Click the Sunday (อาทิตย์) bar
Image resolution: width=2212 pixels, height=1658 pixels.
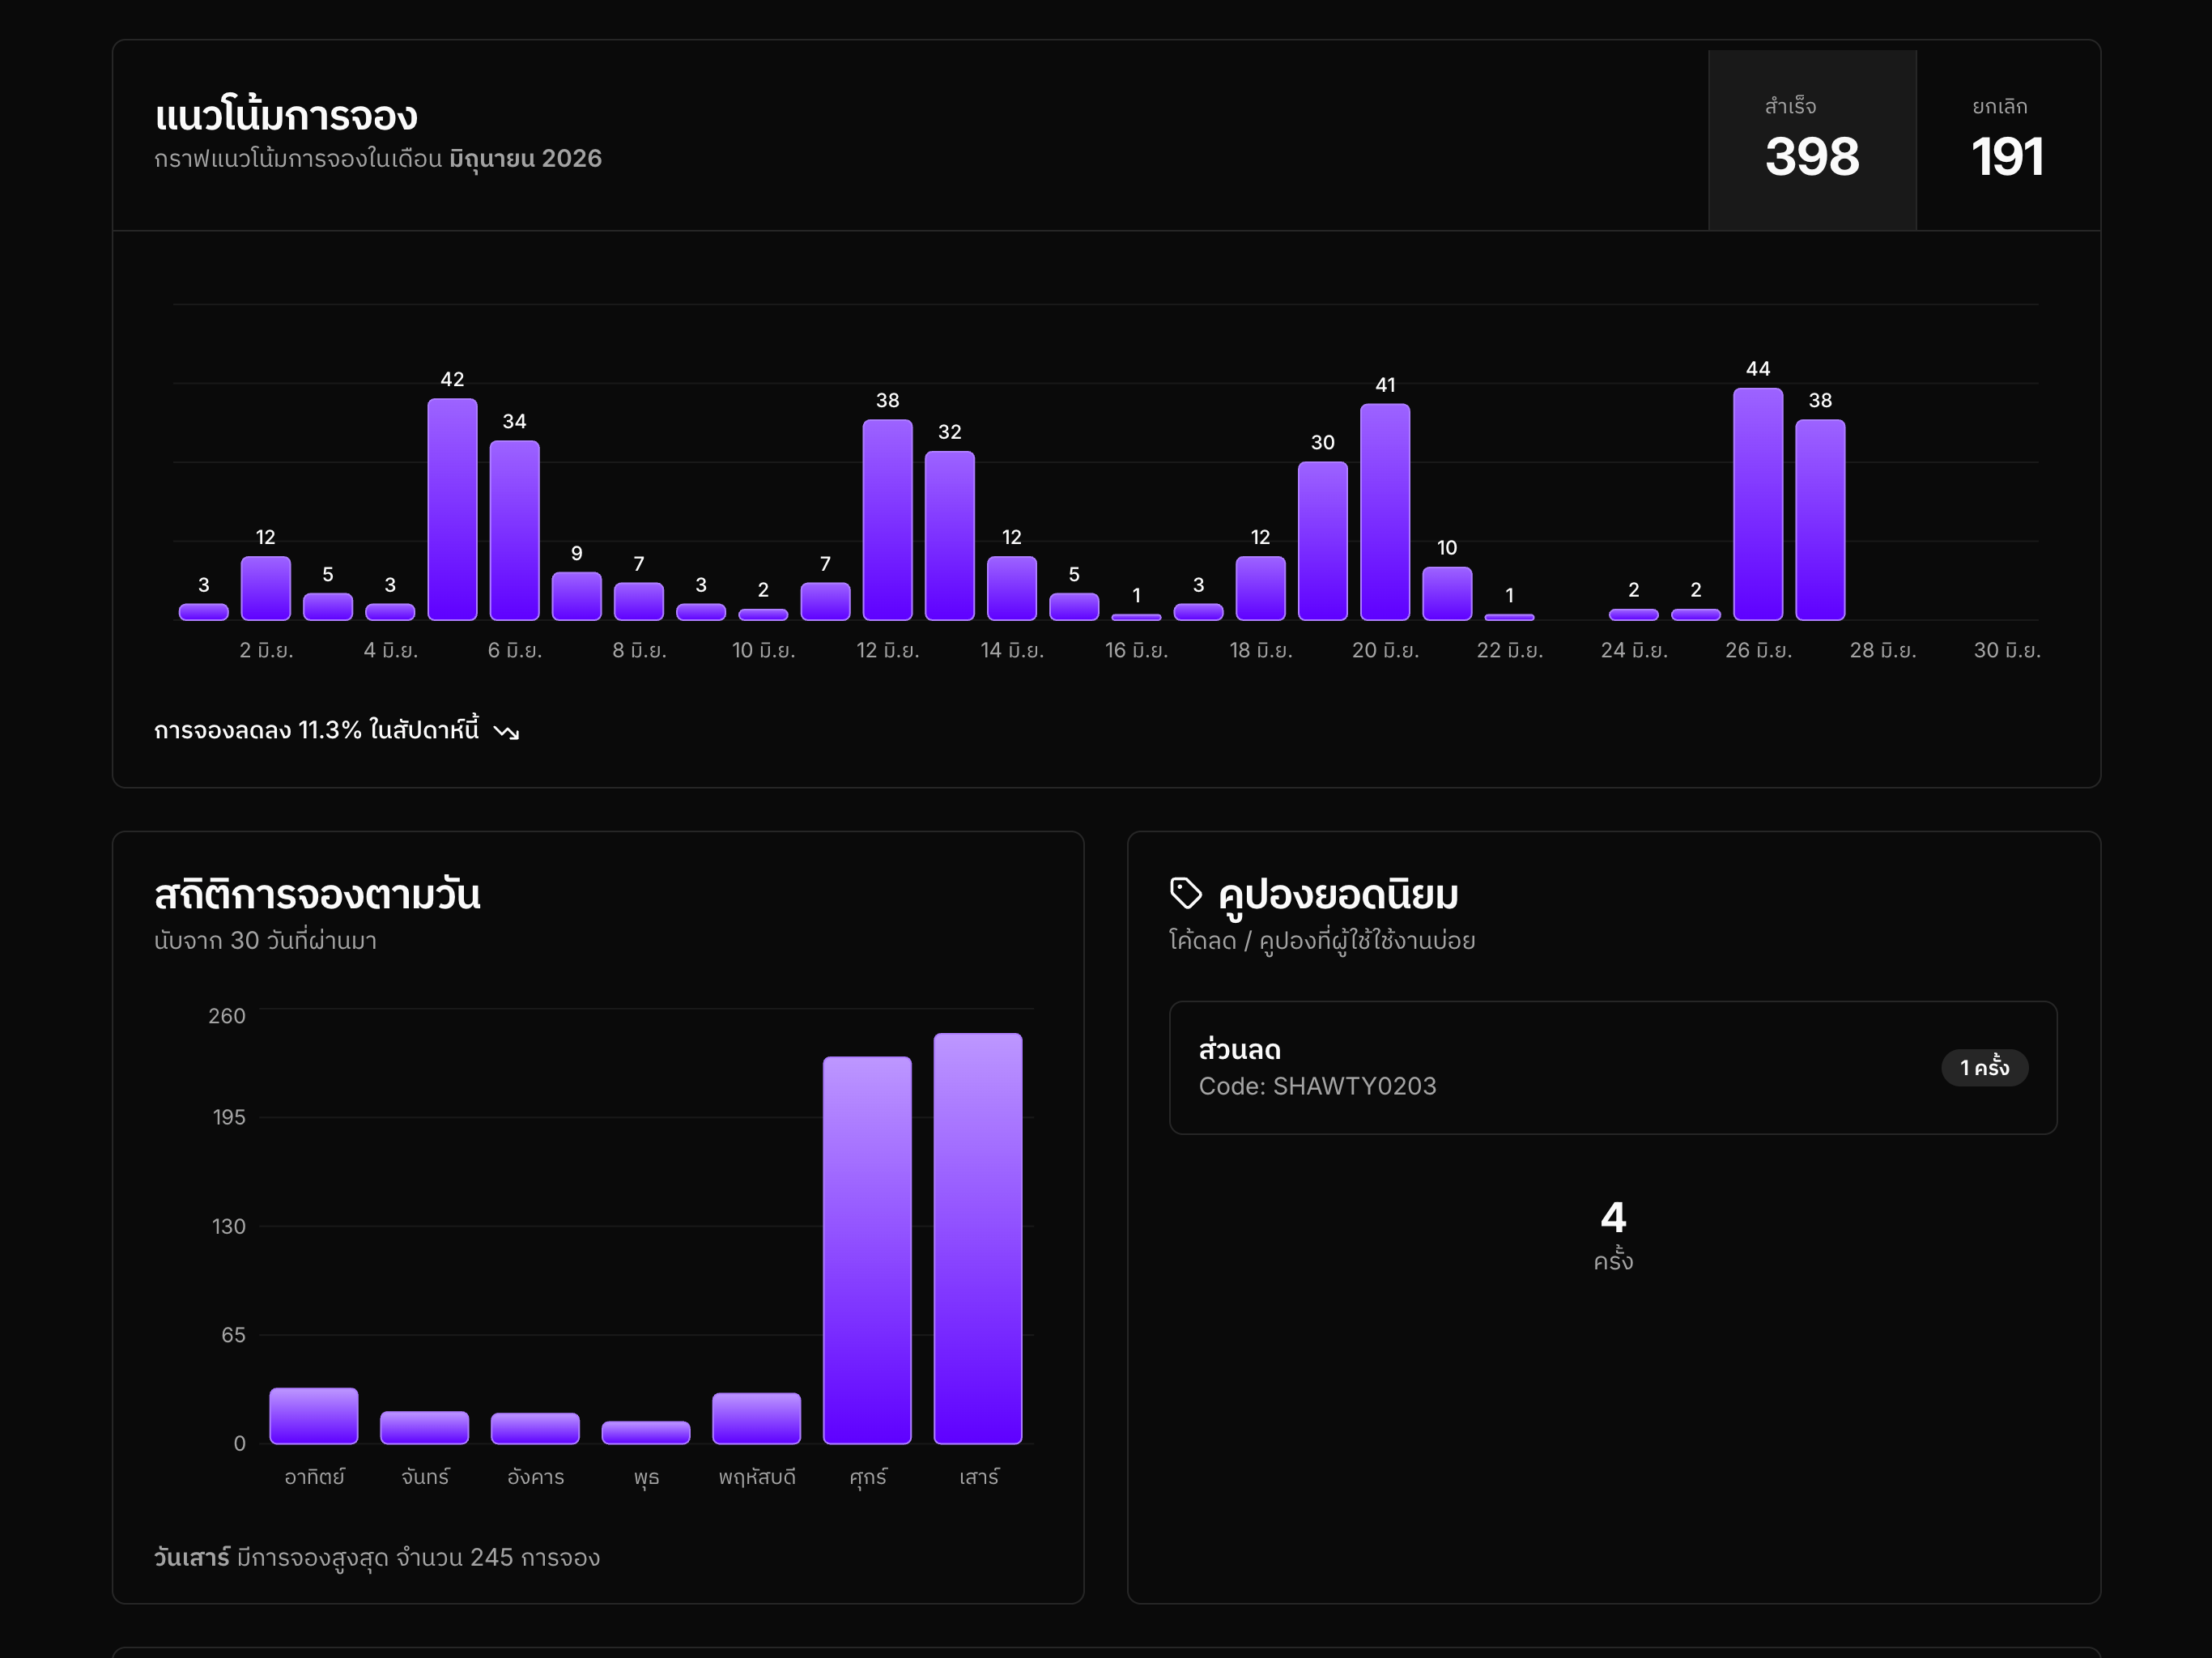tap(314, 1415)
